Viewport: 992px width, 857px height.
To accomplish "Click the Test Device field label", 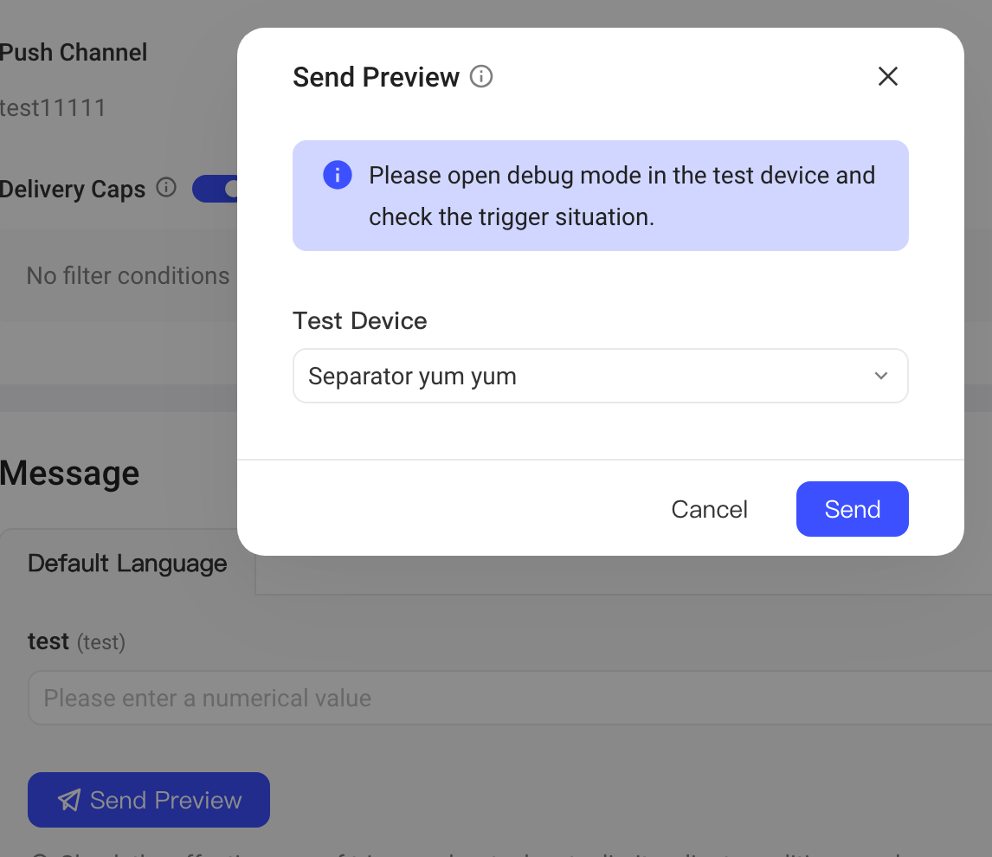I will (x=359, y=320).
